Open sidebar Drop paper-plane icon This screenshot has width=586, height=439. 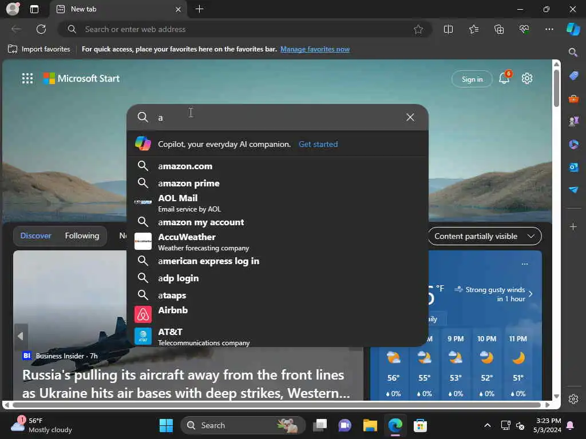573,190
